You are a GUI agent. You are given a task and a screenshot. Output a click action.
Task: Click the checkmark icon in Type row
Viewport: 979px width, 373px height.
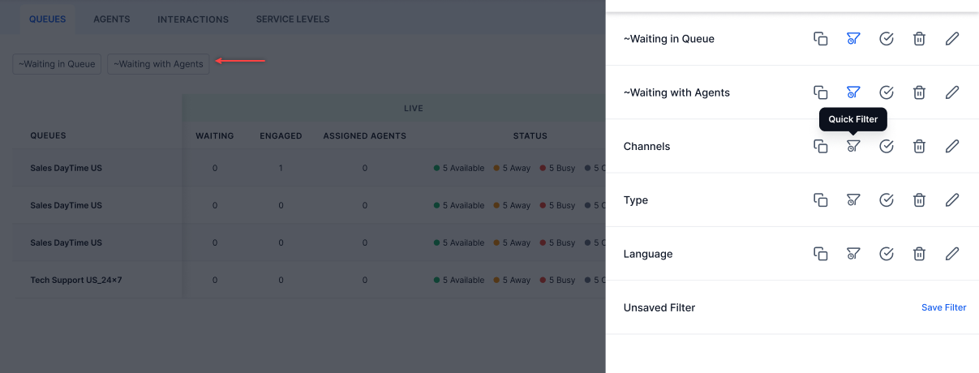(x=886, y=199)
